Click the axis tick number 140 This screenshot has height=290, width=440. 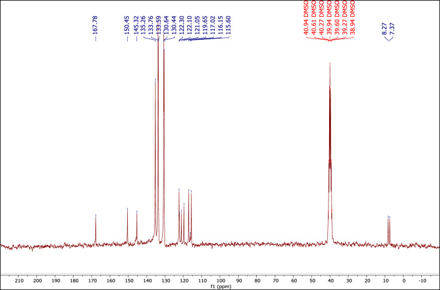pos(147,281)
